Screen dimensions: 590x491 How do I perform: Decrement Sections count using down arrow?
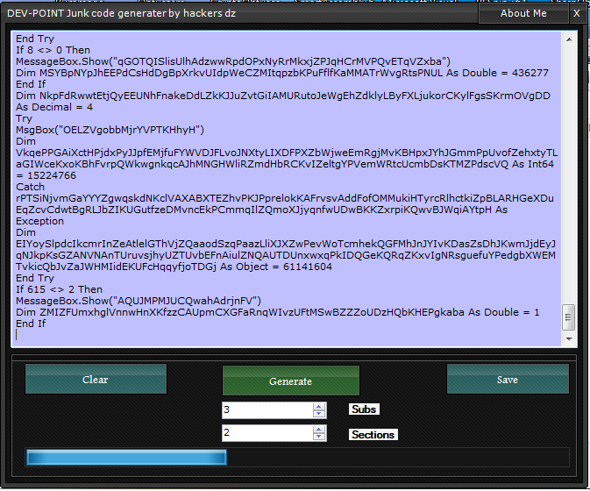coord(319,438)
